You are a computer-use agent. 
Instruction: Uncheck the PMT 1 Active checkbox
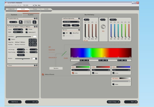(73, 73)
